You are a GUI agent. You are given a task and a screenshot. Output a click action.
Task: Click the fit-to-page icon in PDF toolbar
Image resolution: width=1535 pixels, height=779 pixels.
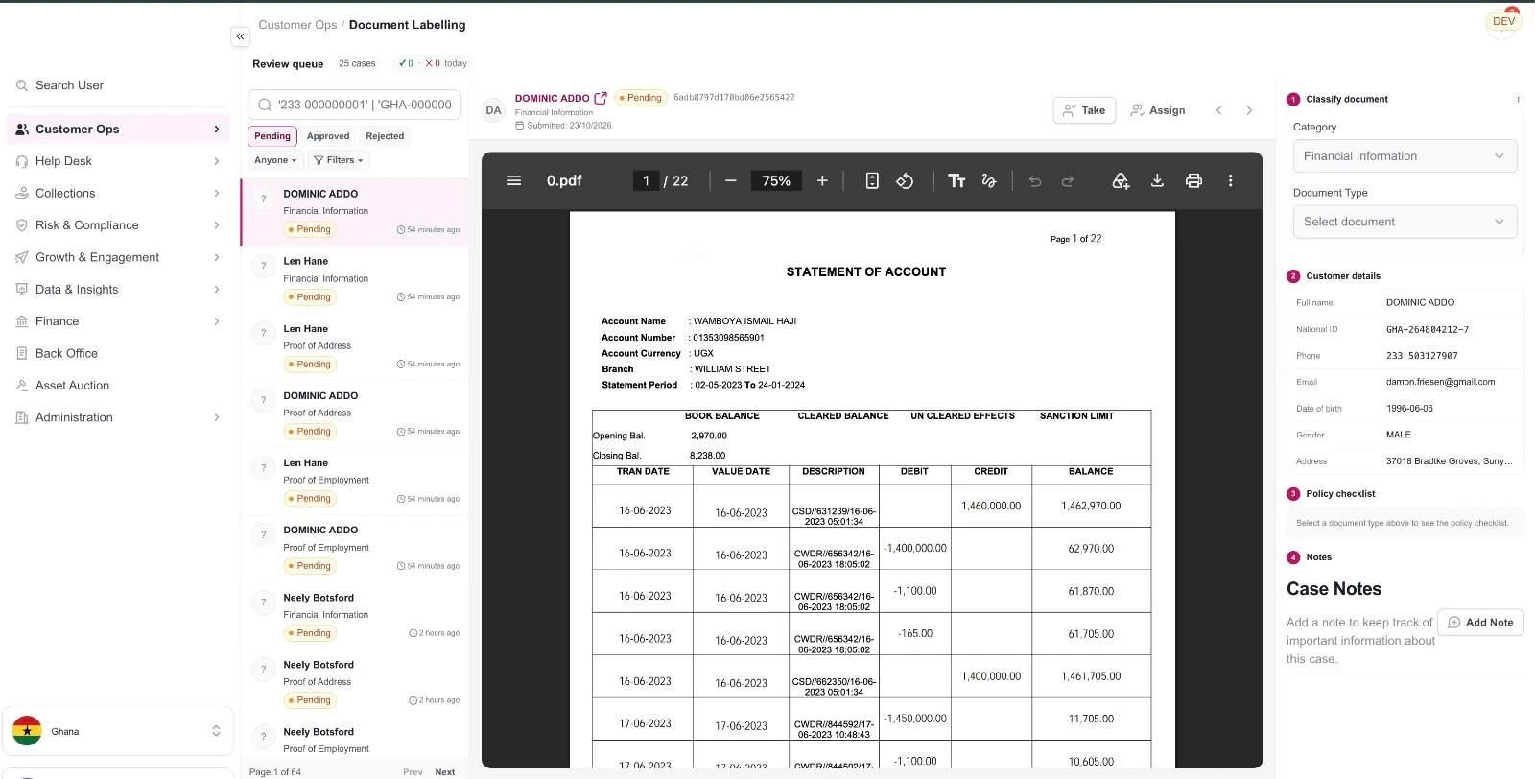click(x=872, y=180)
